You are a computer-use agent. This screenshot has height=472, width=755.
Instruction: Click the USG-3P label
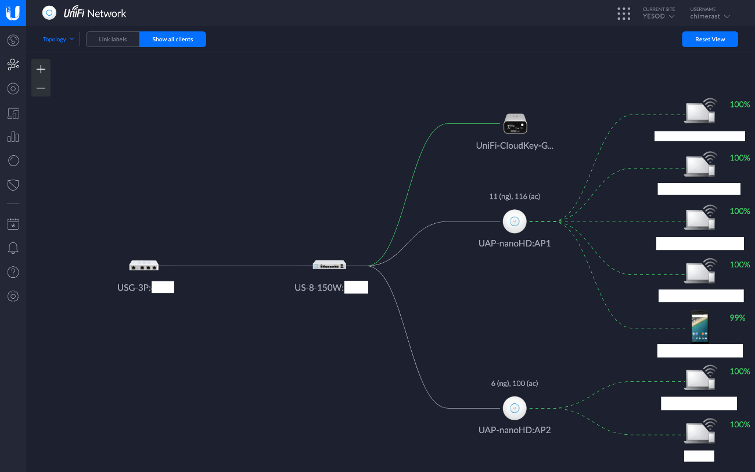pyautogui.click(x=134, y=287)
